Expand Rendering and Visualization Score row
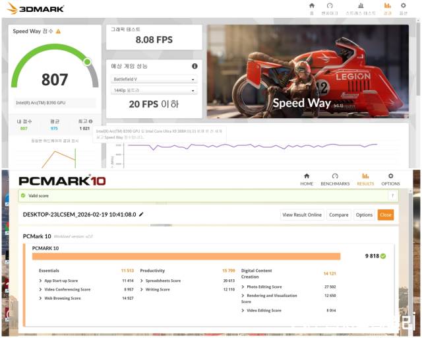The image size is (422, 338). (243, 295)
